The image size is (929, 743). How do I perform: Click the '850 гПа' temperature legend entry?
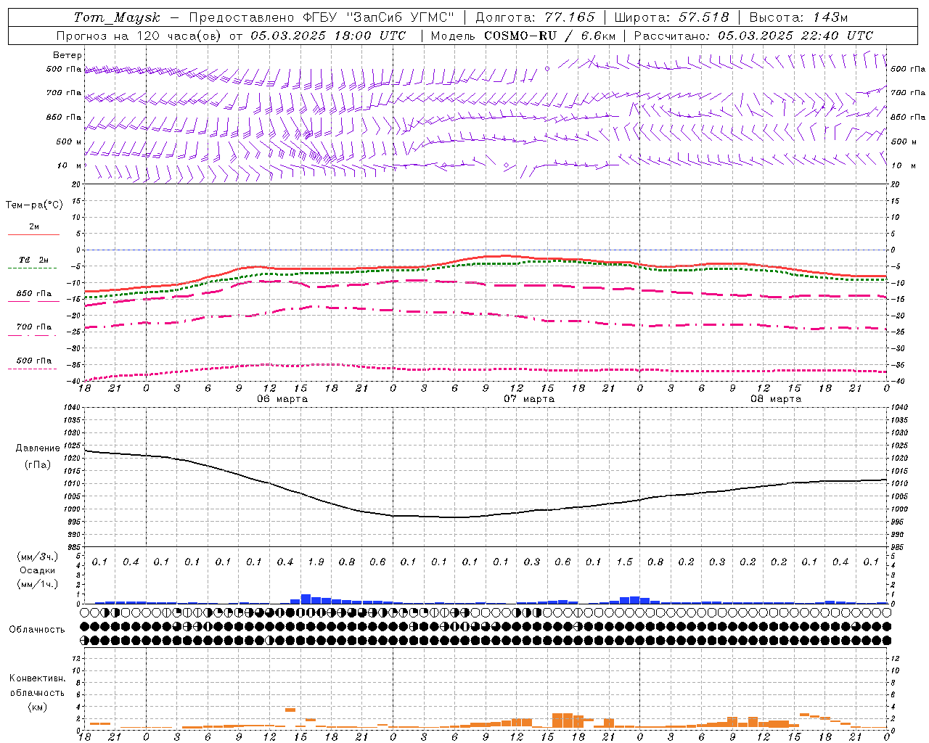[x=34, y=294]
